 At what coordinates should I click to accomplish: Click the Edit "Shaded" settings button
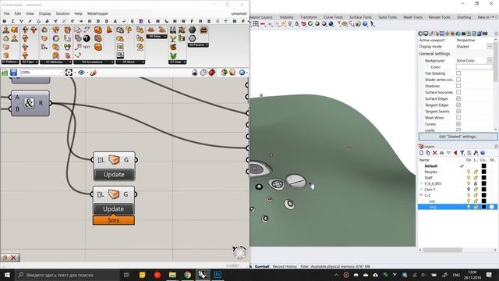point(458,137)
